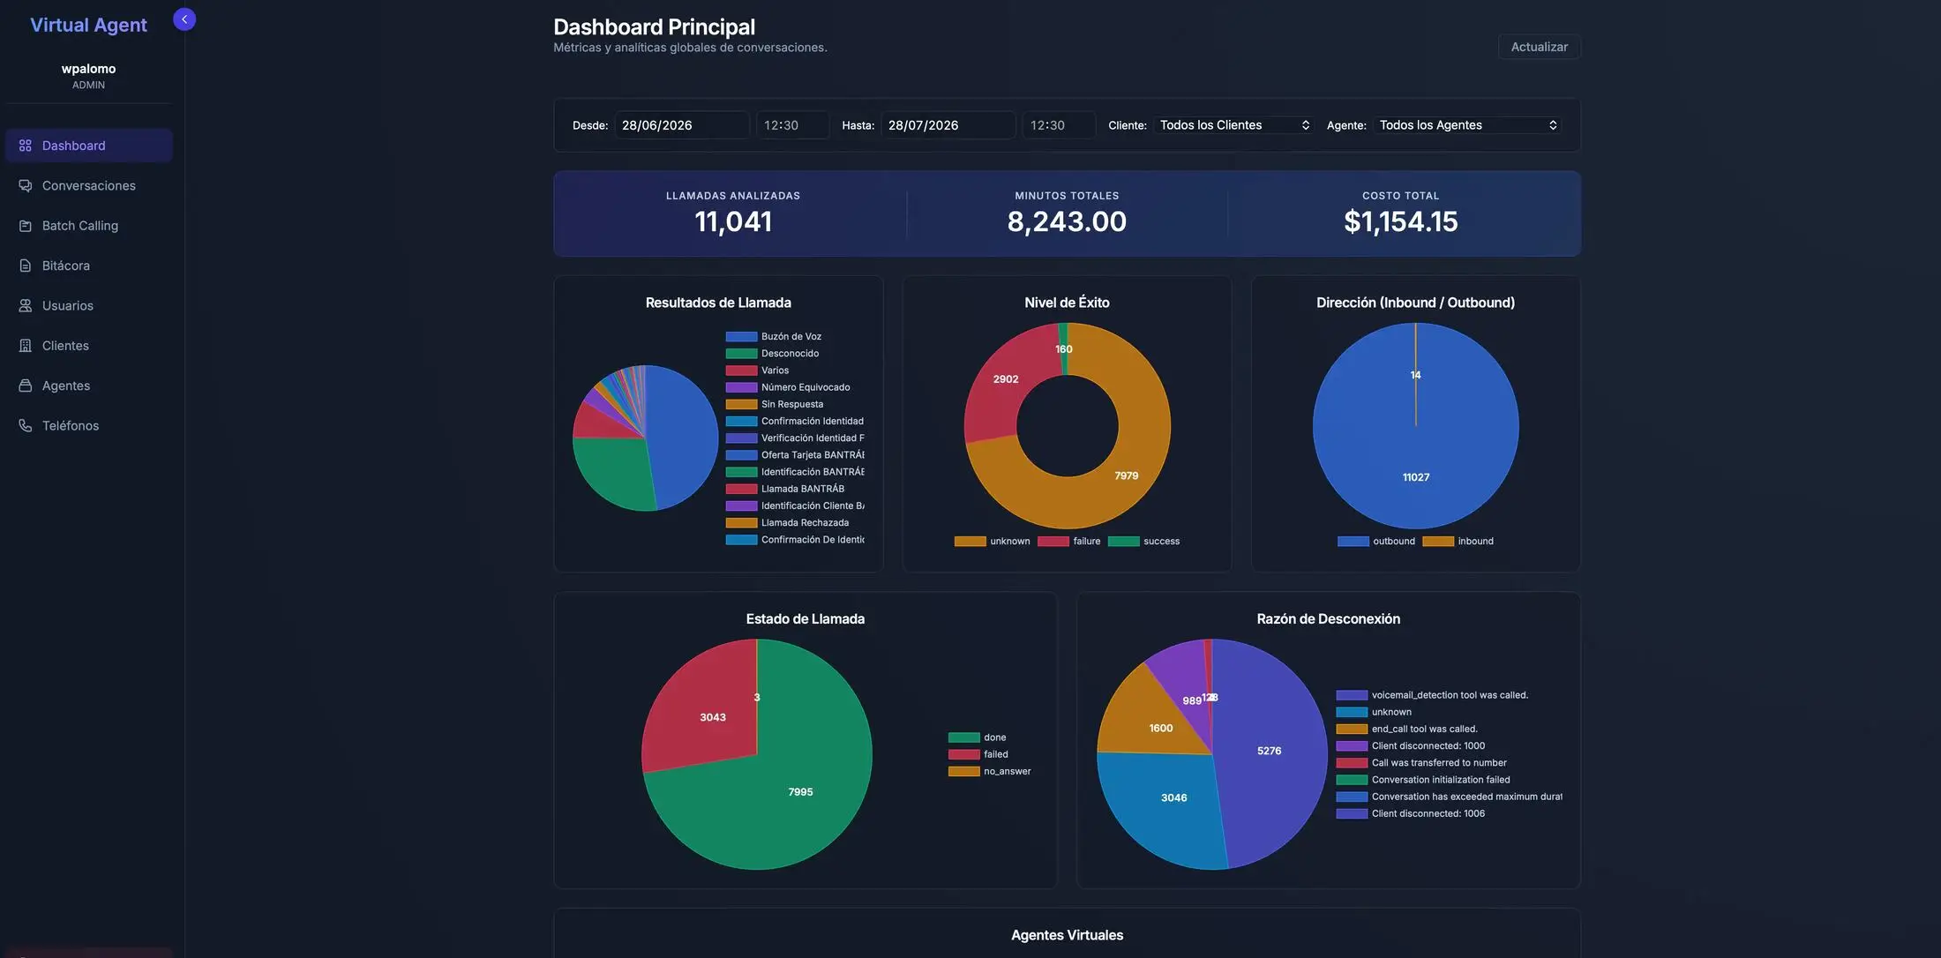Open the Cliente dropdown Todos los Clientes

click(x=1233, y=125)
